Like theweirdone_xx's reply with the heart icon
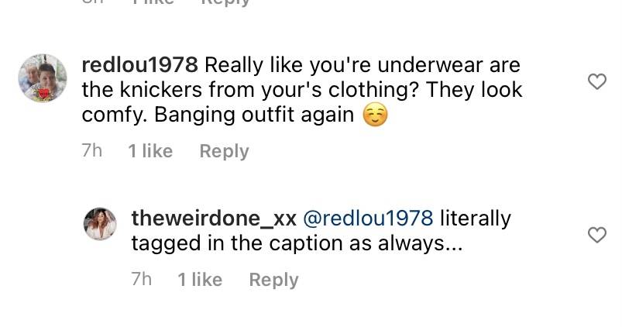 point(597,235)
